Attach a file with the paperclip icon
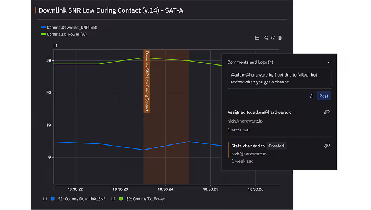Screen dimensions: 371x210 (312, 96)
